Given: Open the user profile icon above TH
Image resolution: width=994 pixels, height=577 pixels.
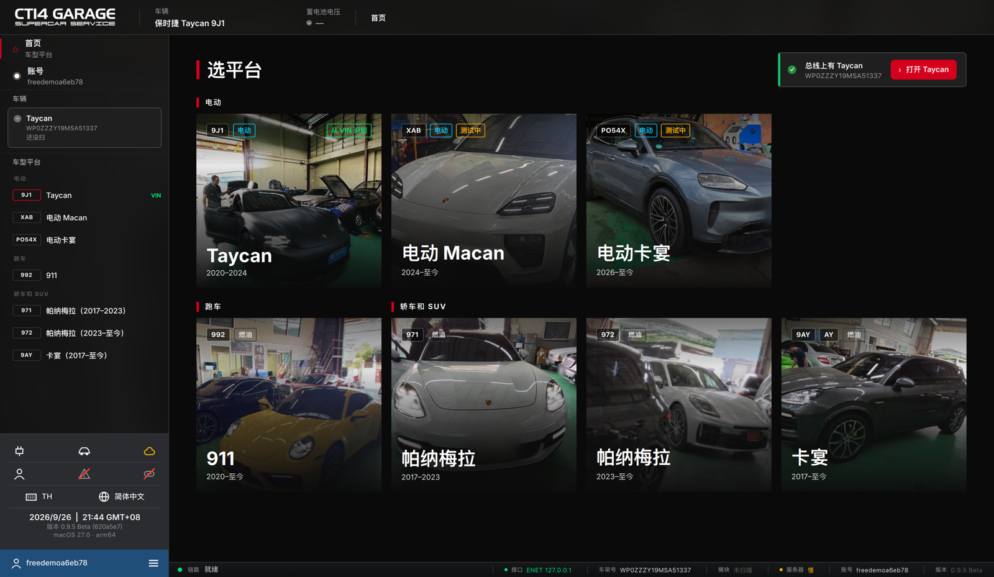Looking at the screenshot, I should tap(19, 474).
